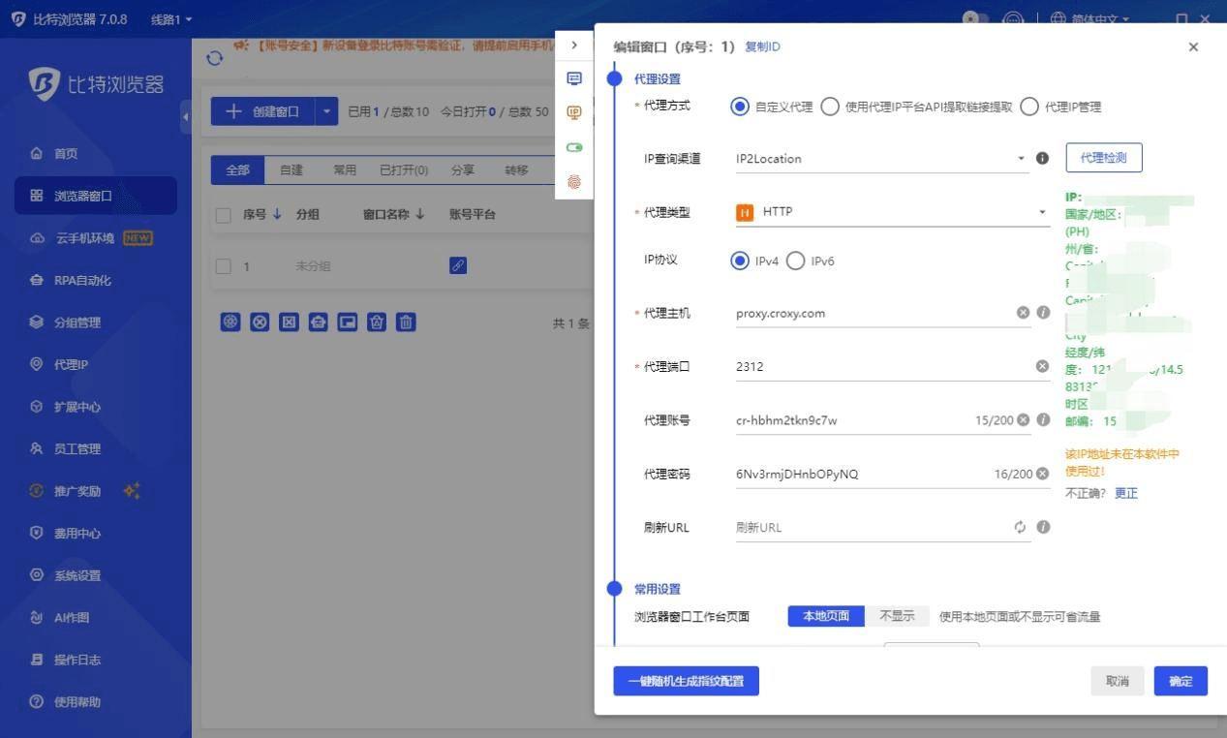The image size is (1227, 738).
Task: Click the 代理检测 button
Action: [1103, 158]
